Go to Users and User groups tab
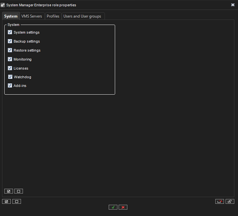This screenshot has width=238, height=216. tap(82, 16)
